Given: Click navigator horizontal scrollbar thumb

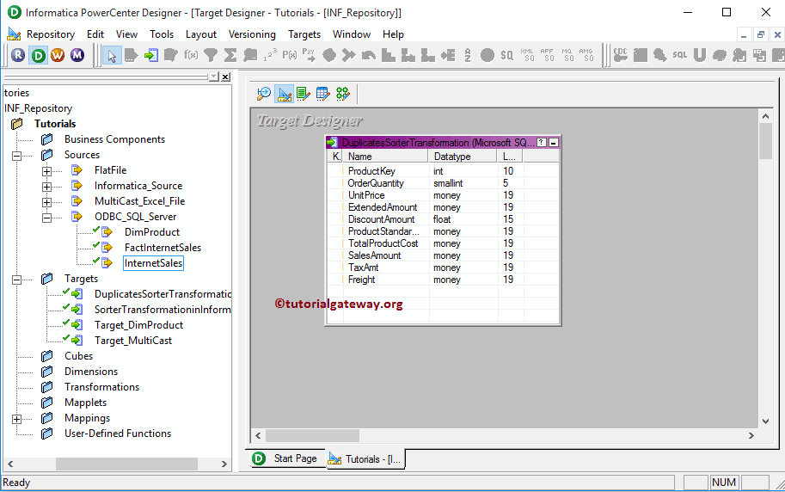Looking at the screenshot, I should (x=126, y=464).
